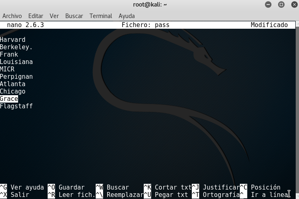This screenshot has height=199, width=299.
Task: Open the Buscar menu
Action: (74, 16)
